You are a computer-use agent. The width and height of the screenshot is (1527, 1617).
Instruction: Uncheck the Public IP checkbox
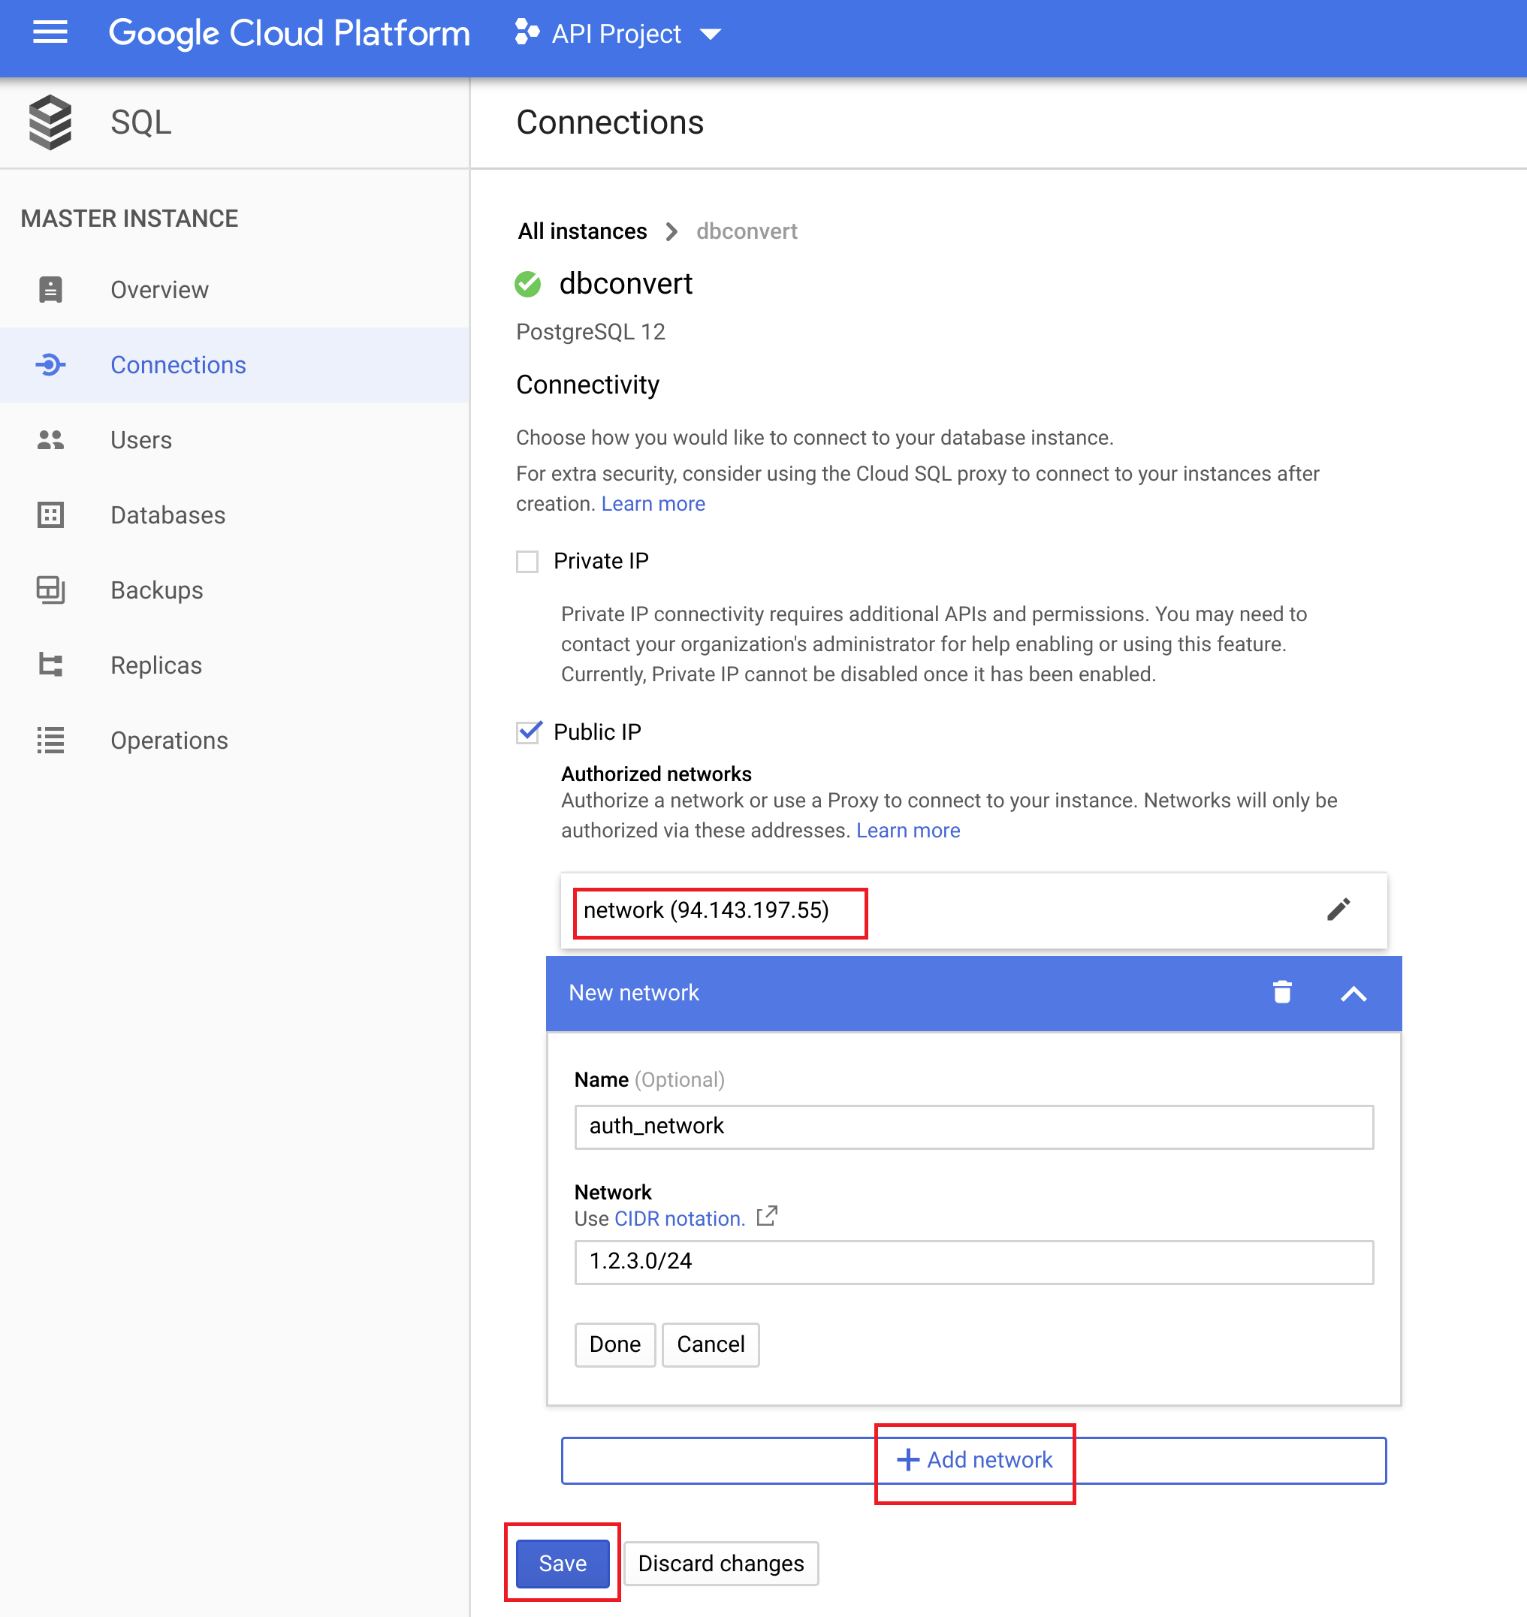click(527, 732)
